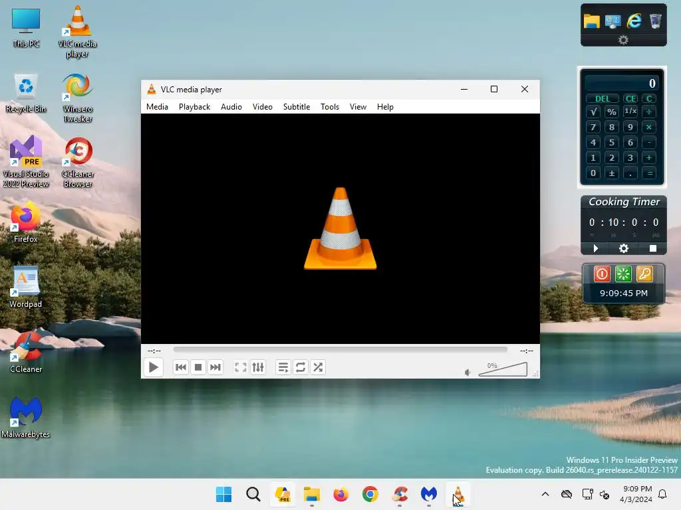Stop playback in VLC
The image size is (681, 510).
pyautogui.click(x=198, y=367)
